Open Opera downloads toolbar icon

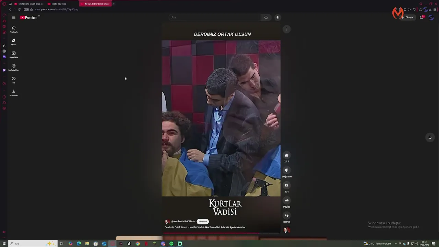coord(430,10)
